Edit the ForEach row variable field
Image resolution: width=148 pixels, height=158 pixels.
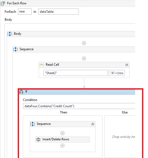point(25,12)
